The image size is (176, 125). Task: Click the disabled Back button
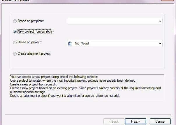coord(114,122)
